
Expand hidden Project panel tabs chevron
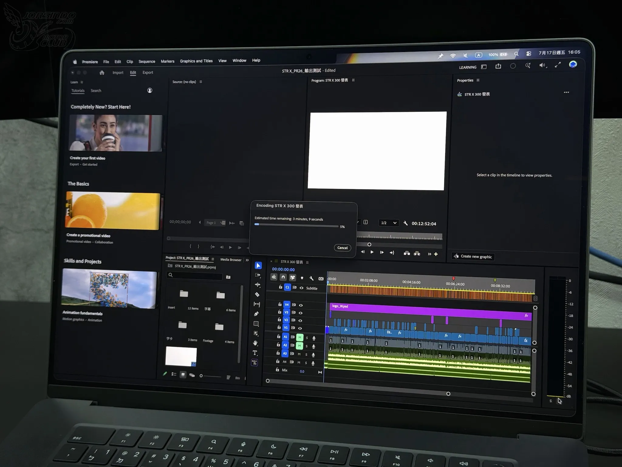click(247, 260)
